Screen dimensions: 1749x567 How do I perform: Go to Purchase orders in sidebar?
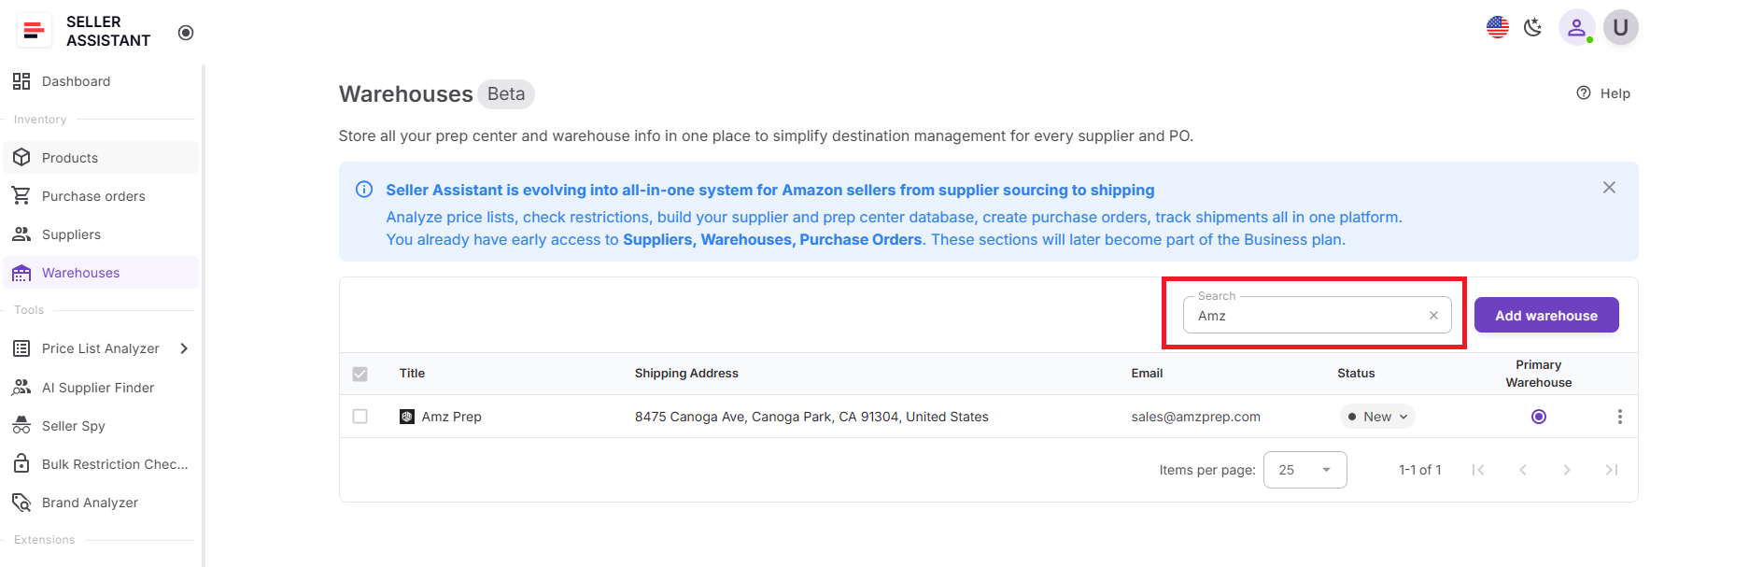click(93, 196)
